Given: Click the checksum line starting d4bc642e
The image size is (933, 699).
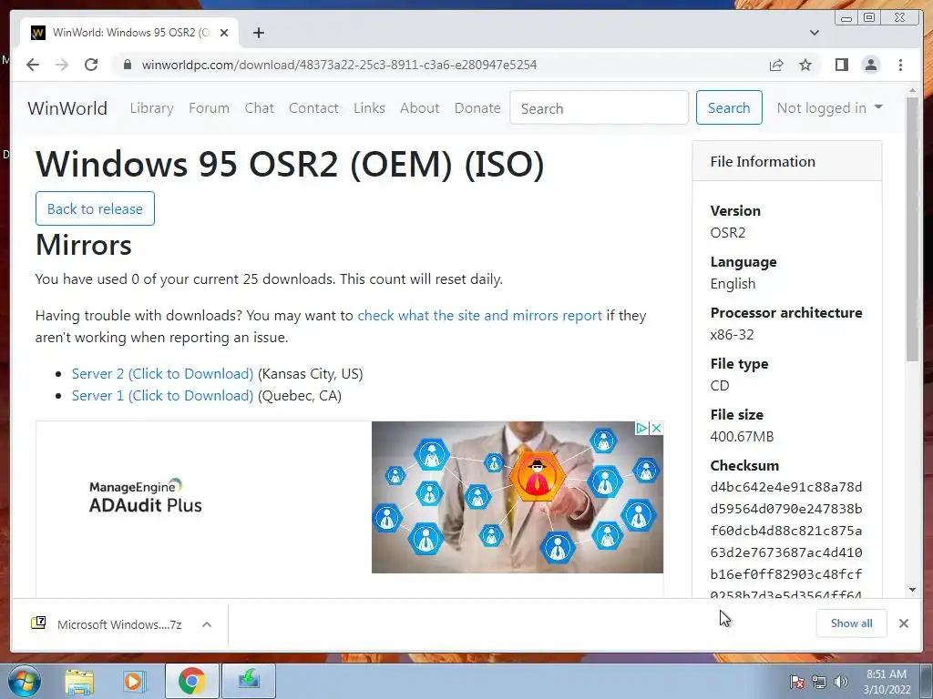Looking at the screenshot, I should click(x=786, y=488).
